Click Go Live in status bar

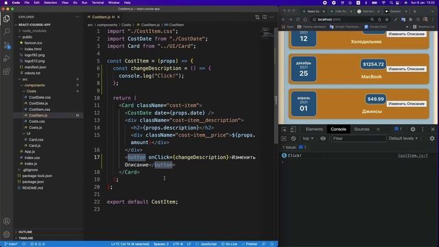coord(229,244)
